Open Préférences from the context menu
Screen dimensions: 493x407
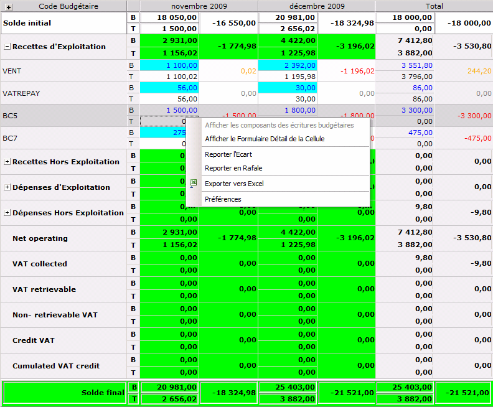223,199
